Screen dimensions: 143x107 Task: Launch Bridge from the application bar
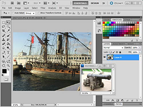12,3
